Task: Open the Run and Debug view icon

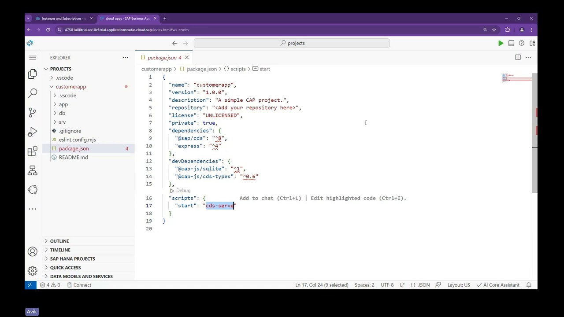Action: [x=33, y=132]
